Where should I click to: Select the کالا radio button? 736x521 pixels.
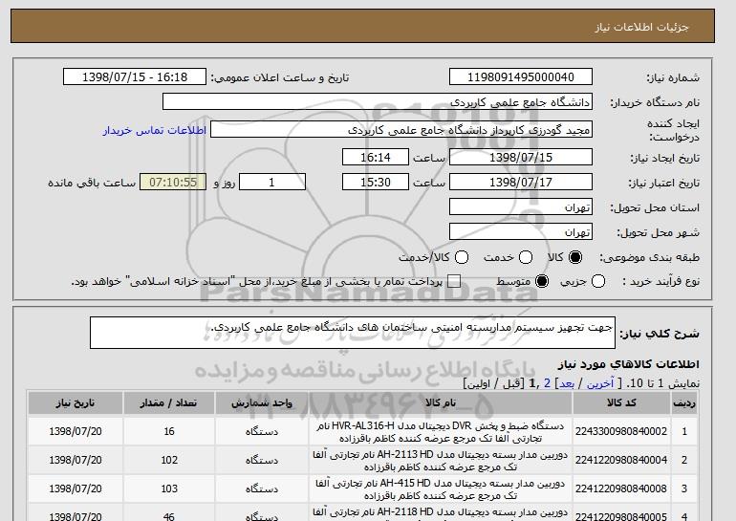point(575,257)
